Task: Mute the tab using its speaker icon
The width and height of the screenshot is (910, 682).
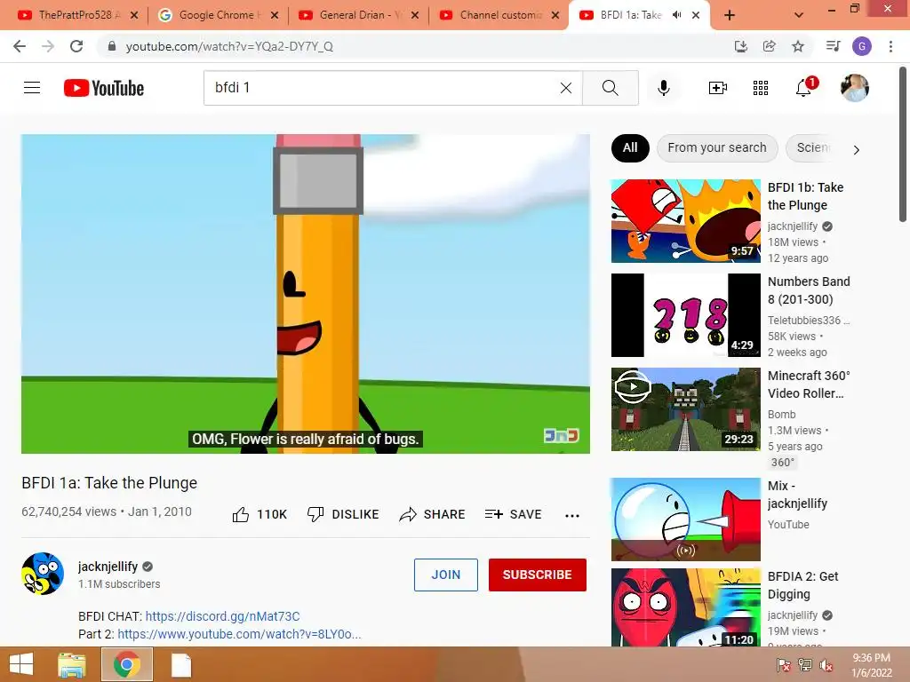Action: (x=676, y=15)
